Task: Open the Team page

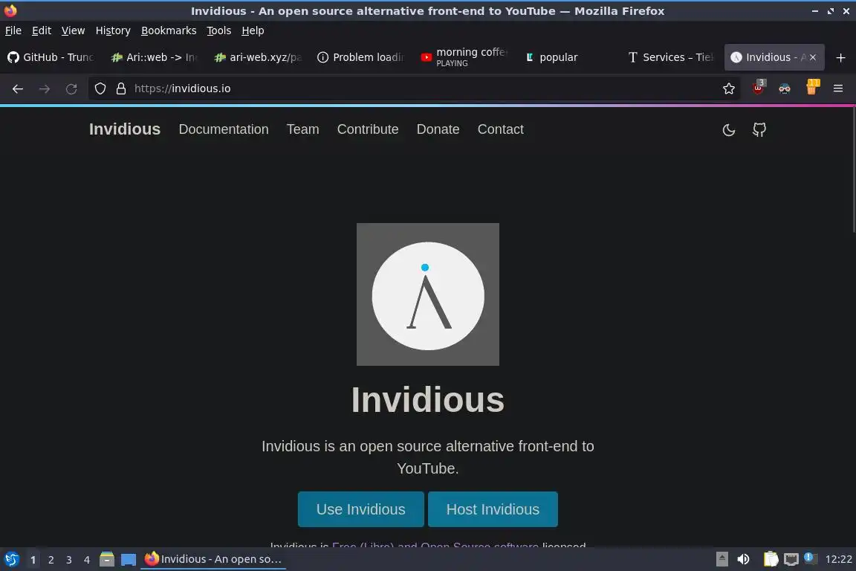Action: pos(302,129)
